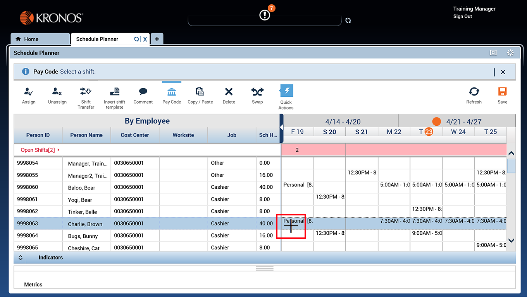Click the Sign Out link

tap(462, 16)
